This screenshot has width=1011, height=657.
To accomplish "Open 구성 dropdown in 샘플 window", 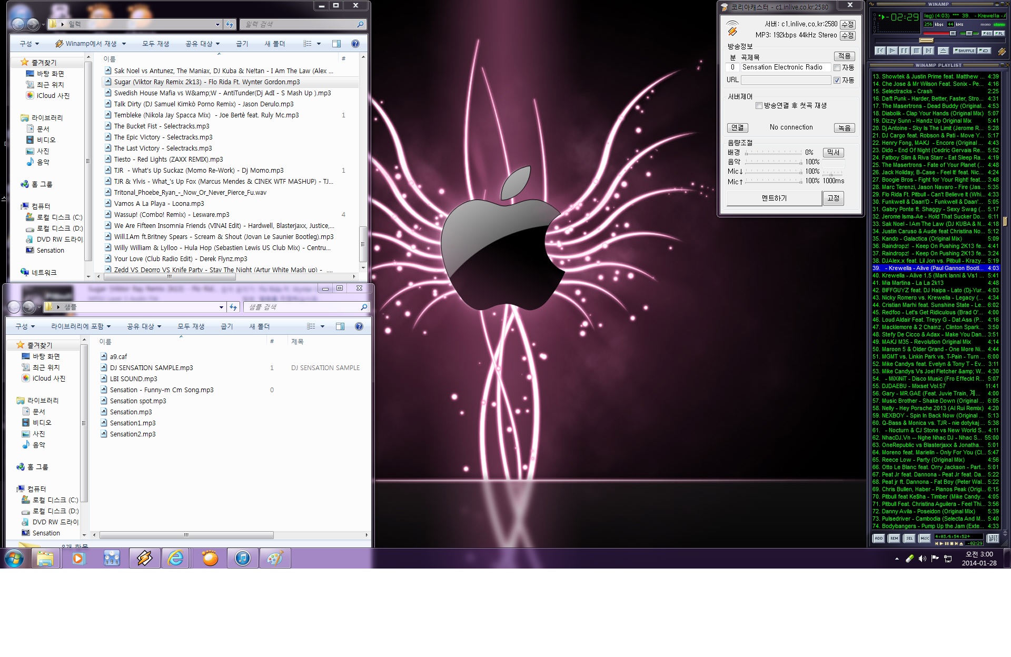I will [25, 326].
